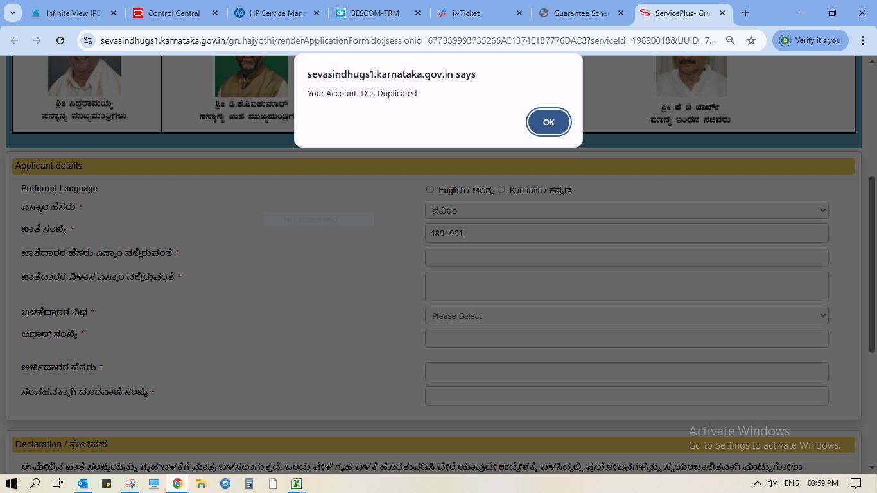Select English preferred language radio button

pyautogui.click(x=430, y=189)
